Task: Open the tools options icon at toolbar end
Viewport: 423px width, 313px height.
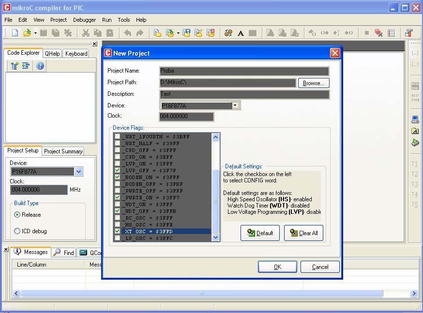Action: point(408,33)
